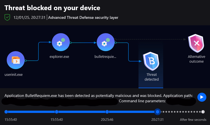Select the explorer.exe process node icon
Screen dimensions: 210x125
tap(61, 42)
